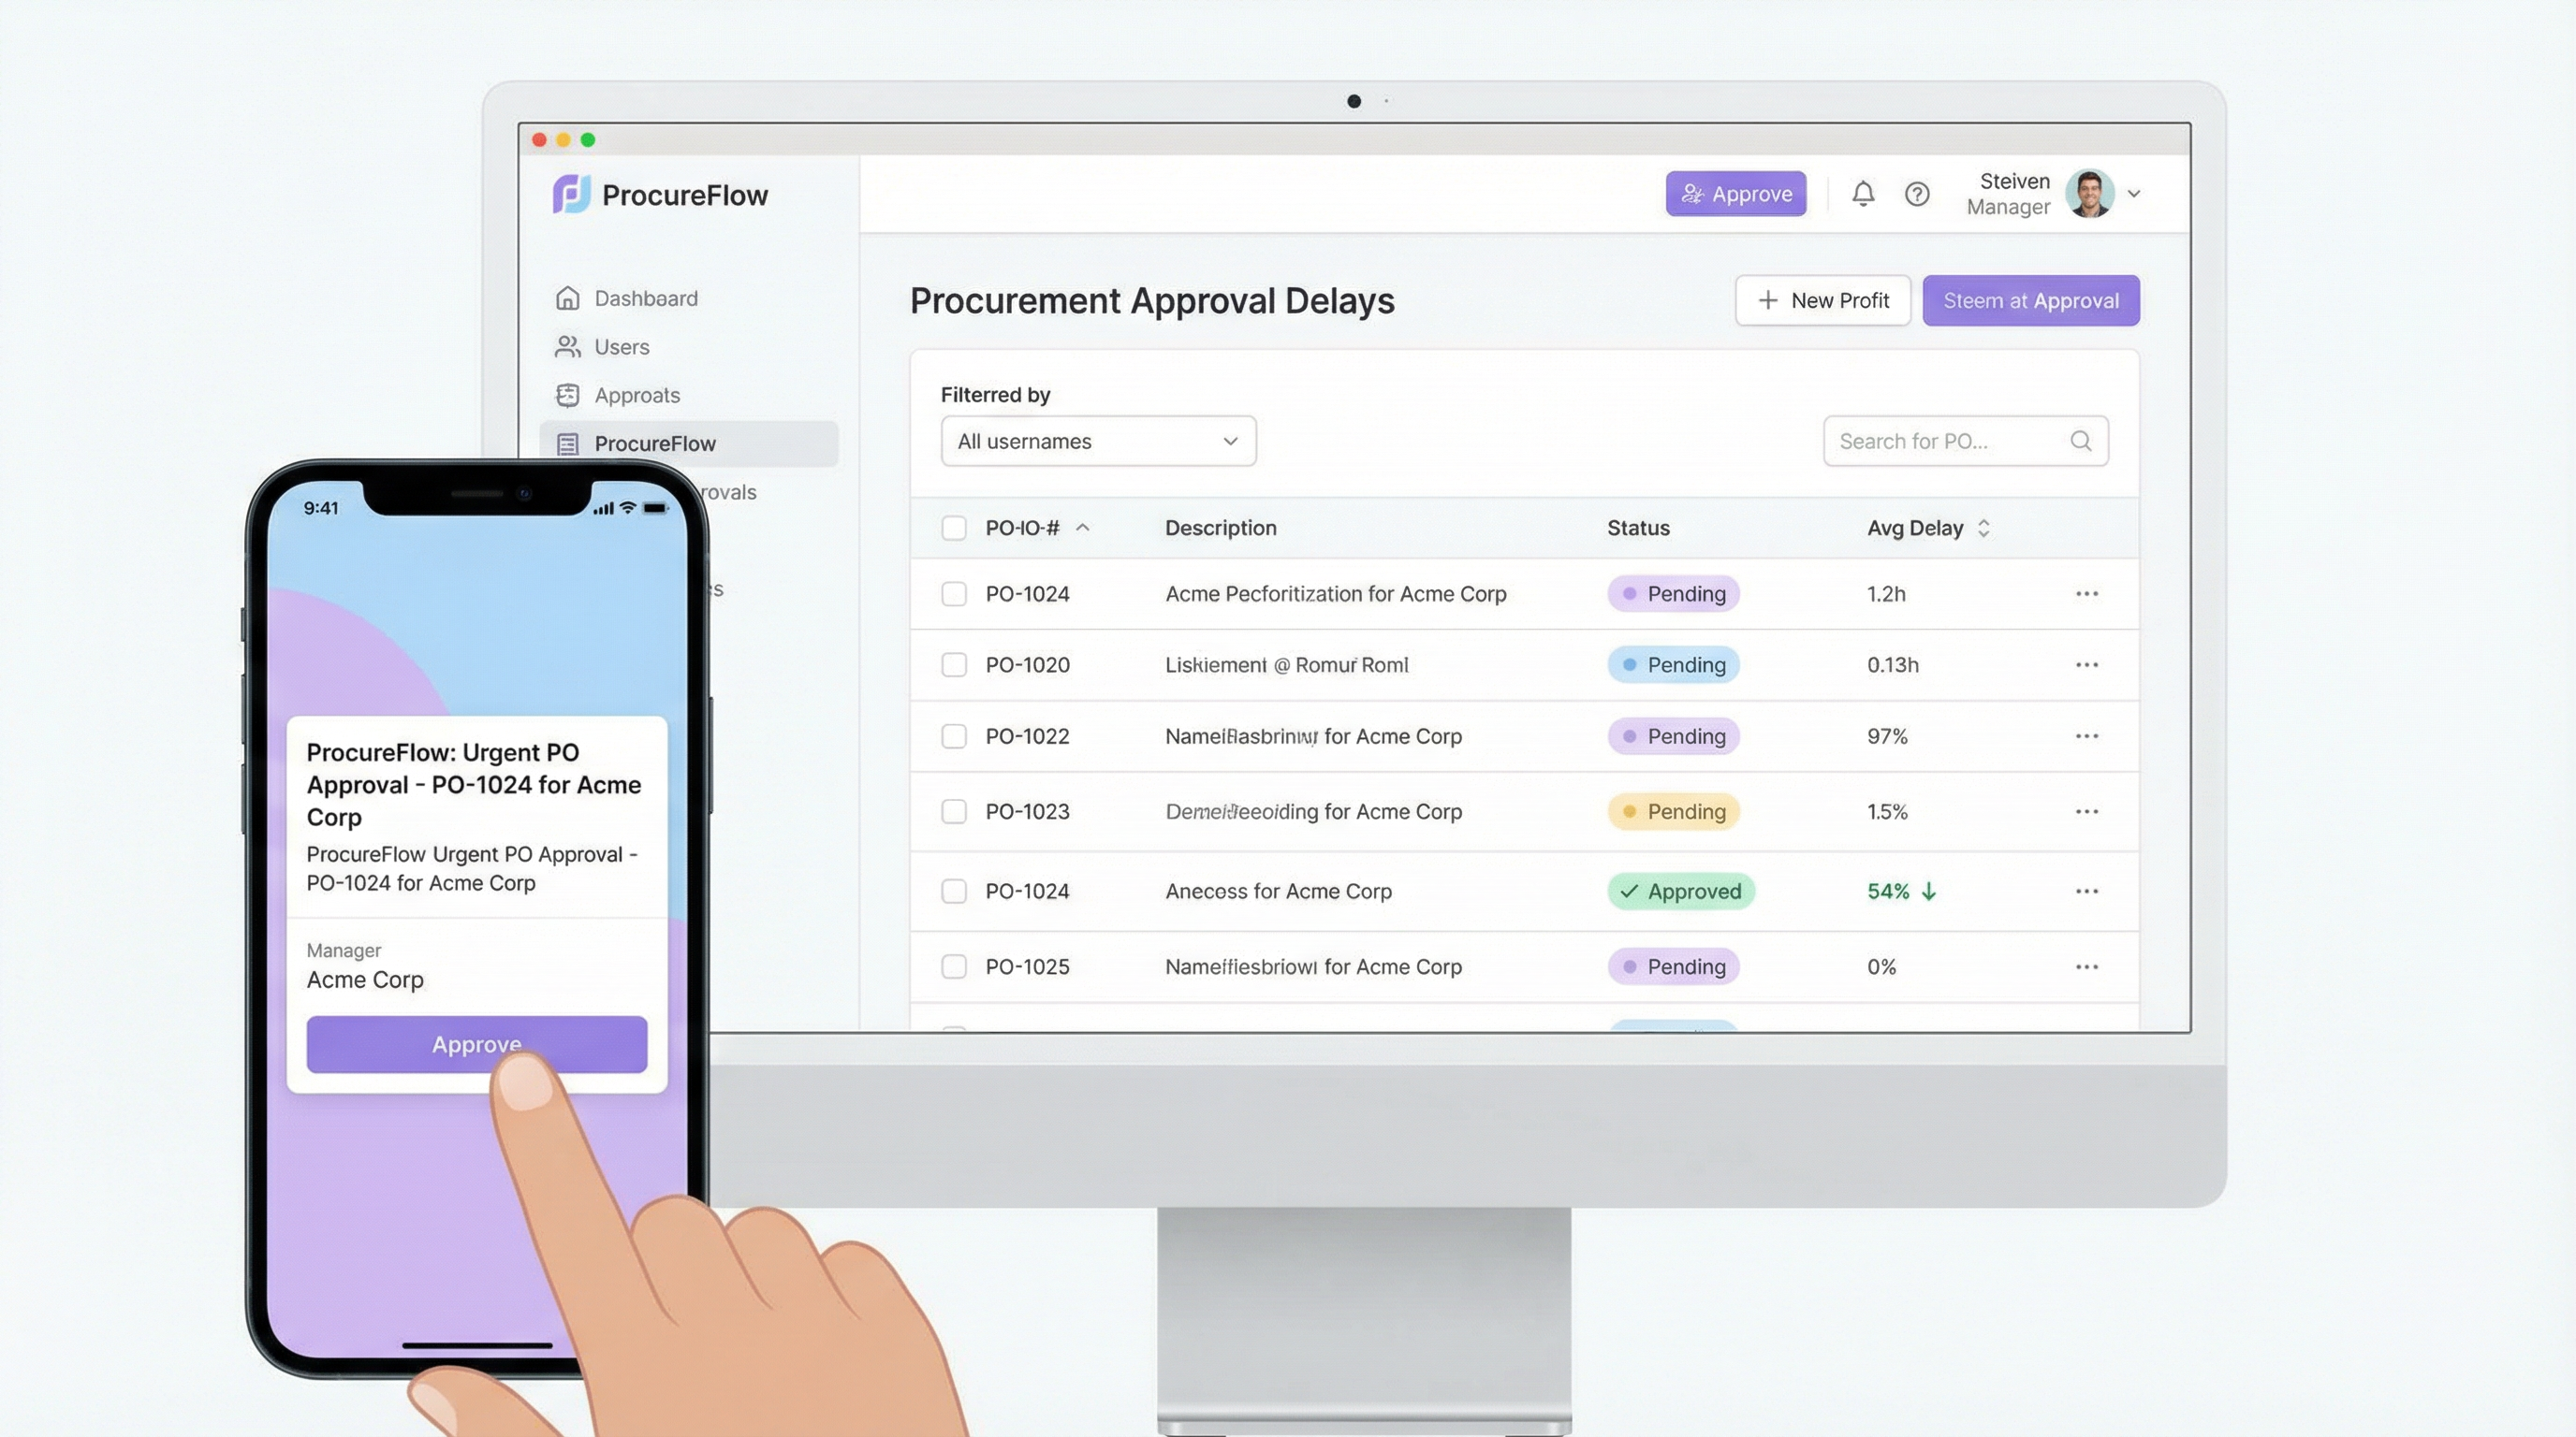Click the green down arrow next to 54%
The image size is (2576, 1437).
(1928, 891)
